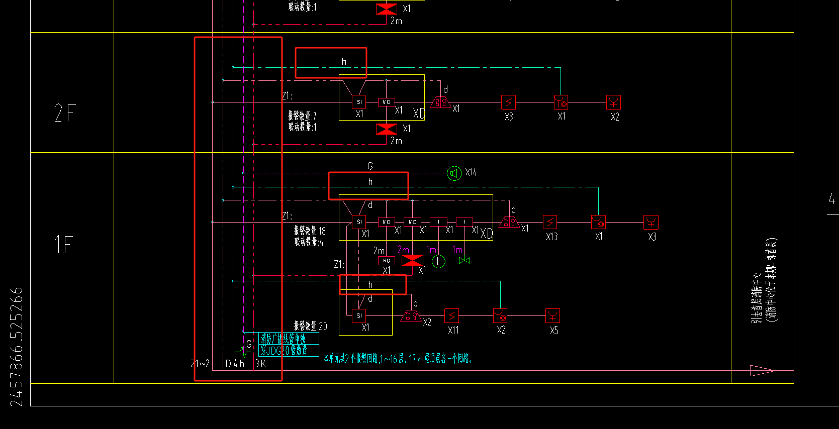Select the Z1~2 riser label

pyautogui.click(x=200, y=364)
